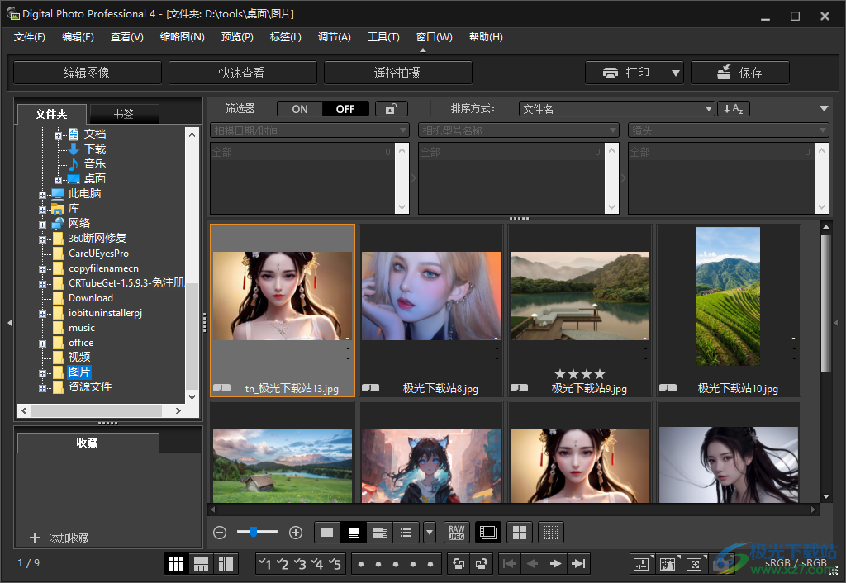
Task: Switch to thumbnail with information view
Action: (x=353, y=533)
